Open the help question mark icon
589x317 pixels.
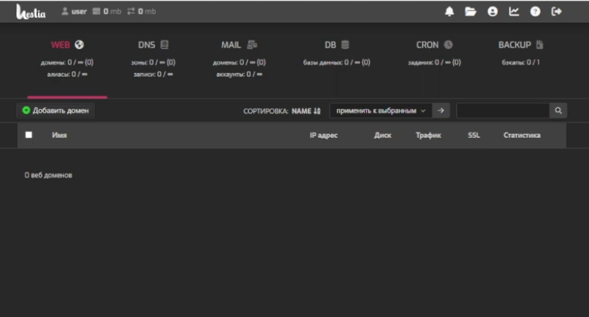(x=535, y=11)
